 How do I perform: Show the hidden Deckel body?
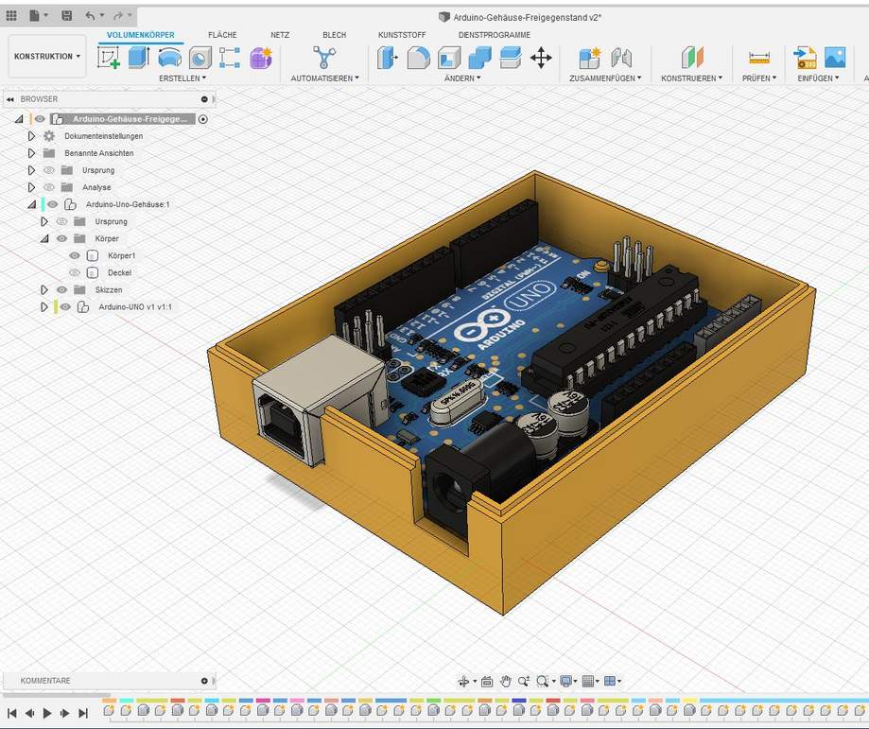pos(74,272)
